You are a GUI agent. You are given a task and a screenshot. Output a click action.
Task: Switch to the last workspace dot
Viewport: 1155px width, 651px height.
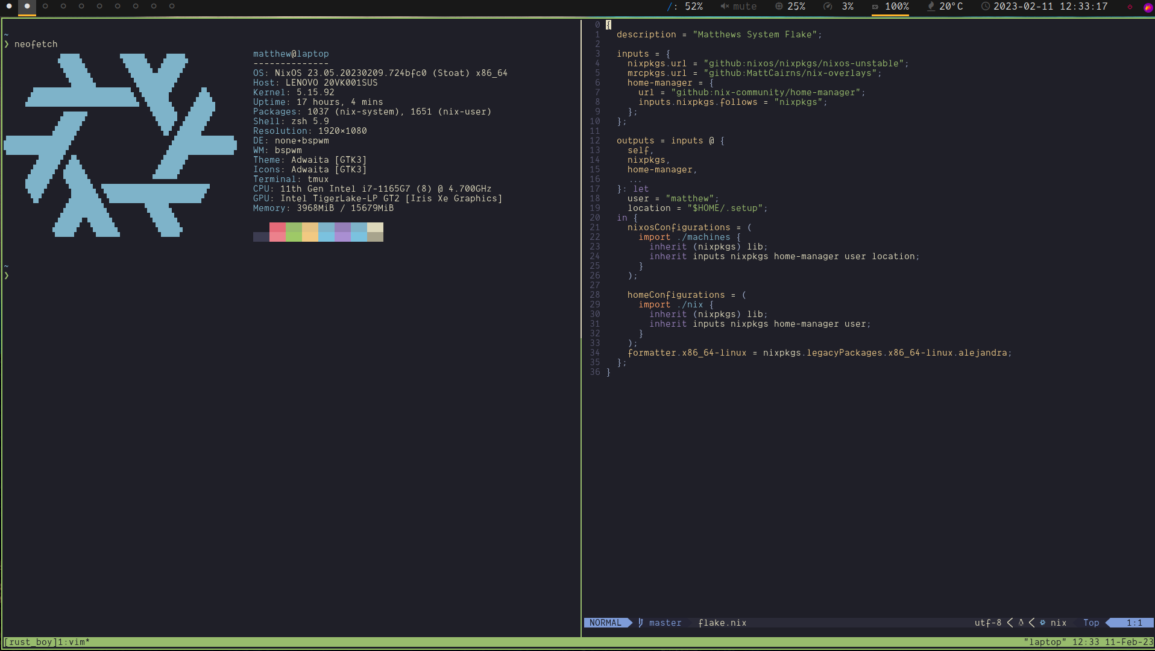click(x=172, y=6)
